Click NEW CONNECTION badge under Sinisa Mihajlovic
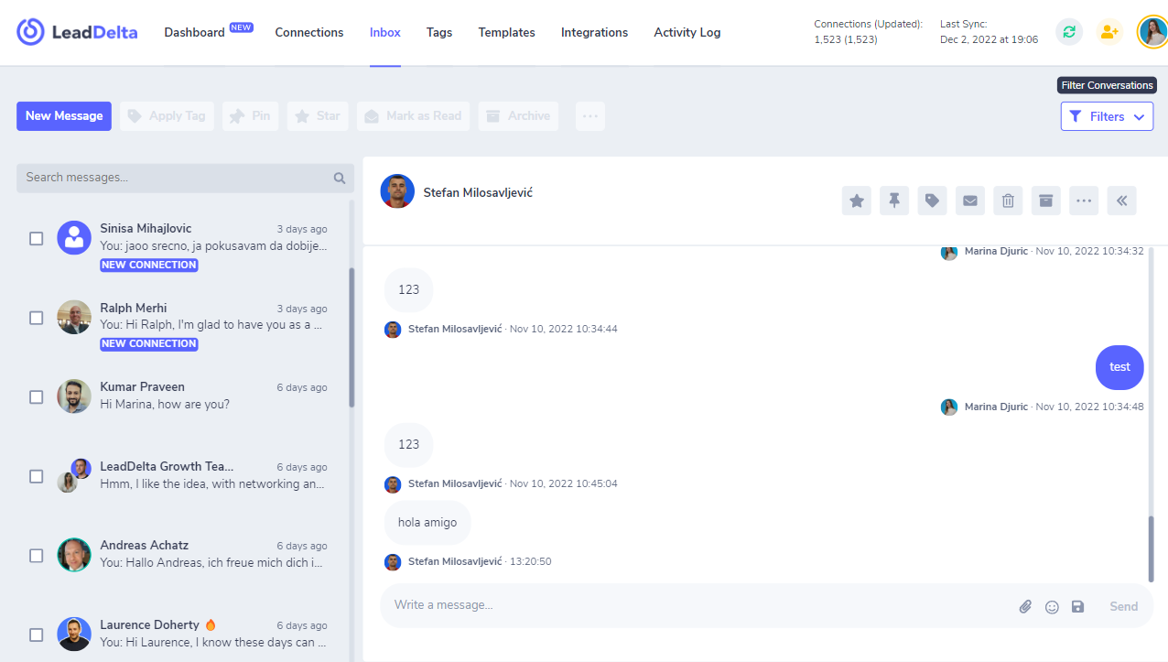The image size is (1168, 662). (x=149, y=265)
